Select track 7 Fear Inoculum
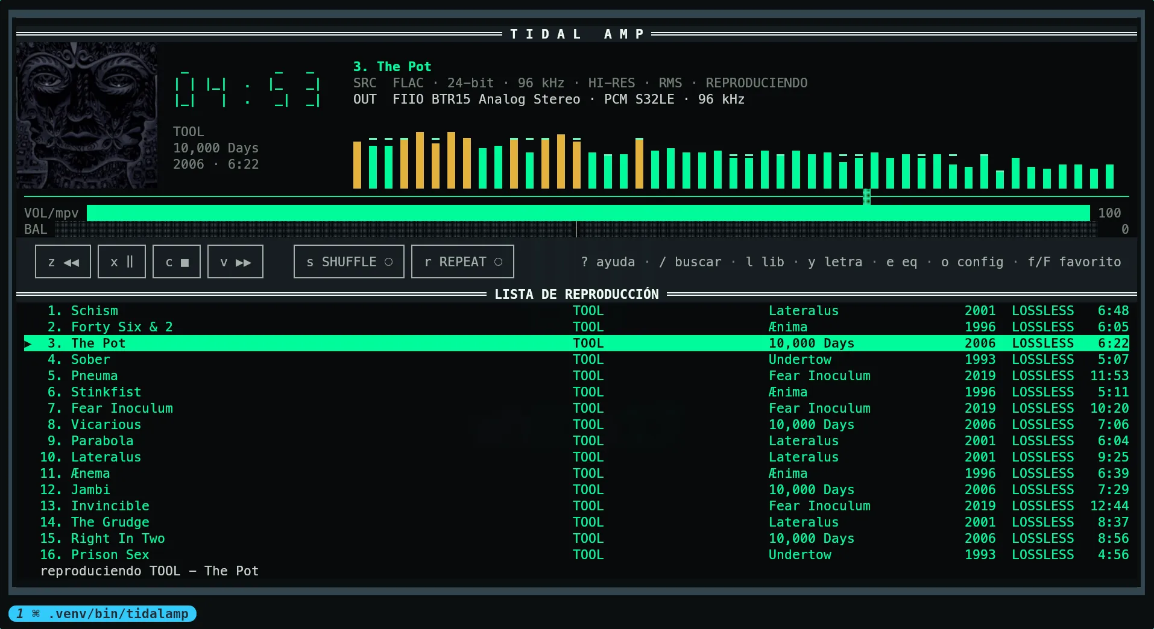The image size is (1154, 629). 576,408
